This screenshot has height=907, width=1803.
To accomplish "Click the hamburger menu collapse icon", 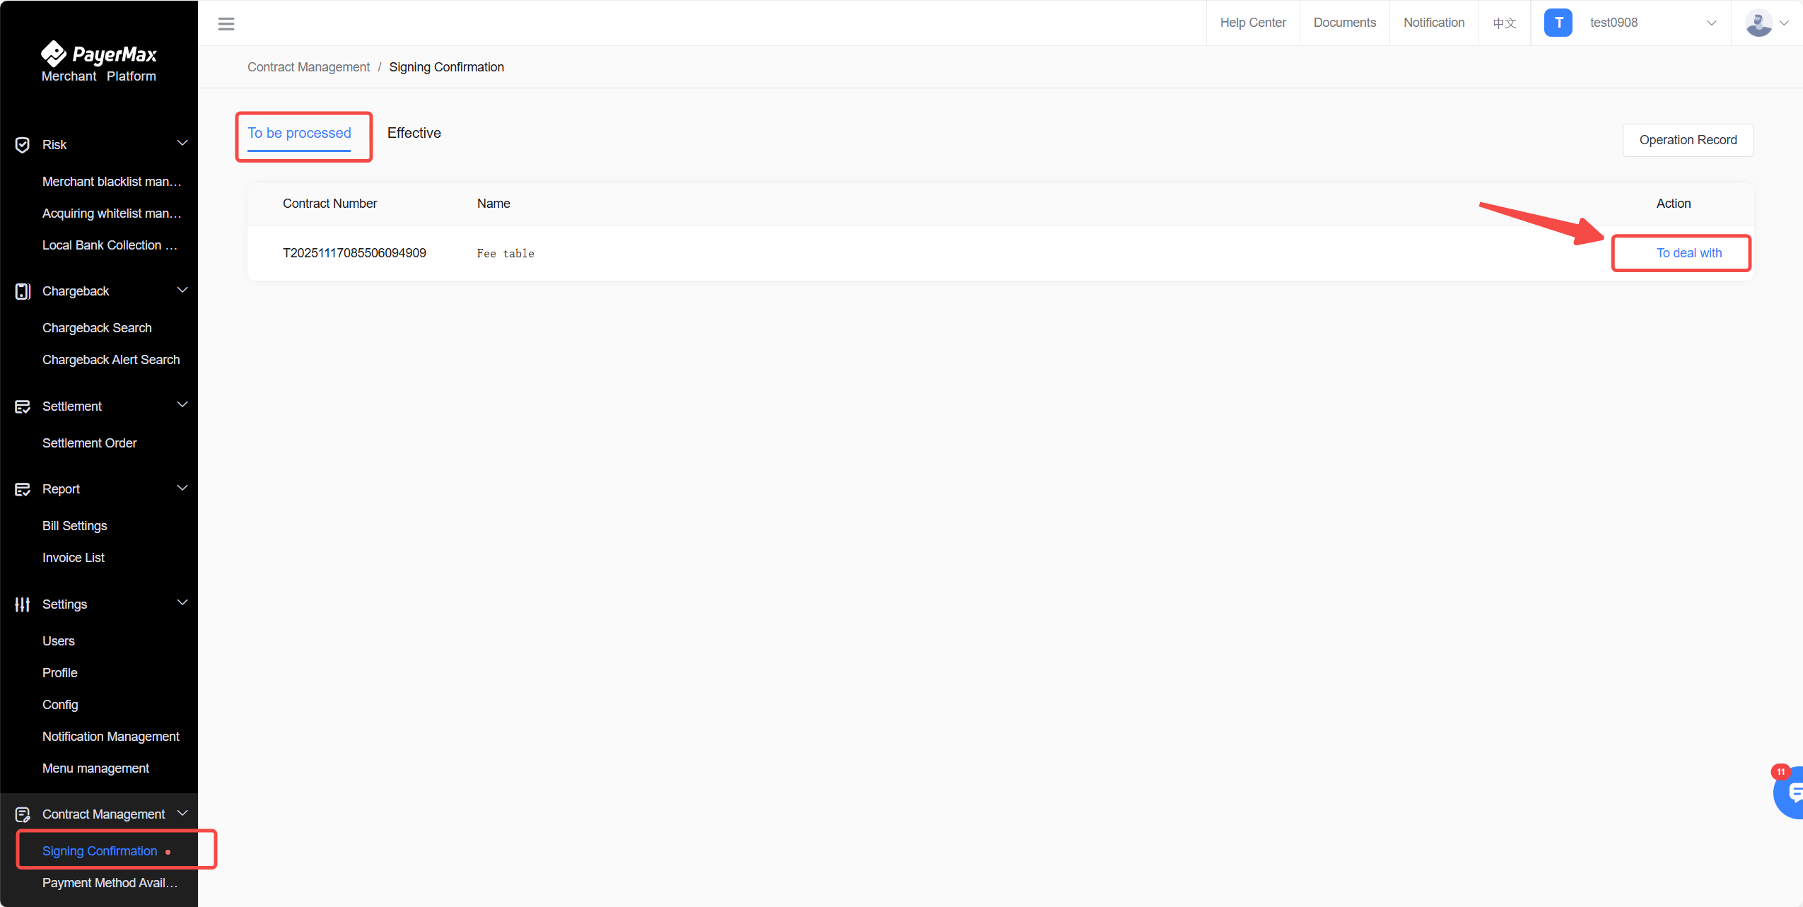I will tap(226, 24).
